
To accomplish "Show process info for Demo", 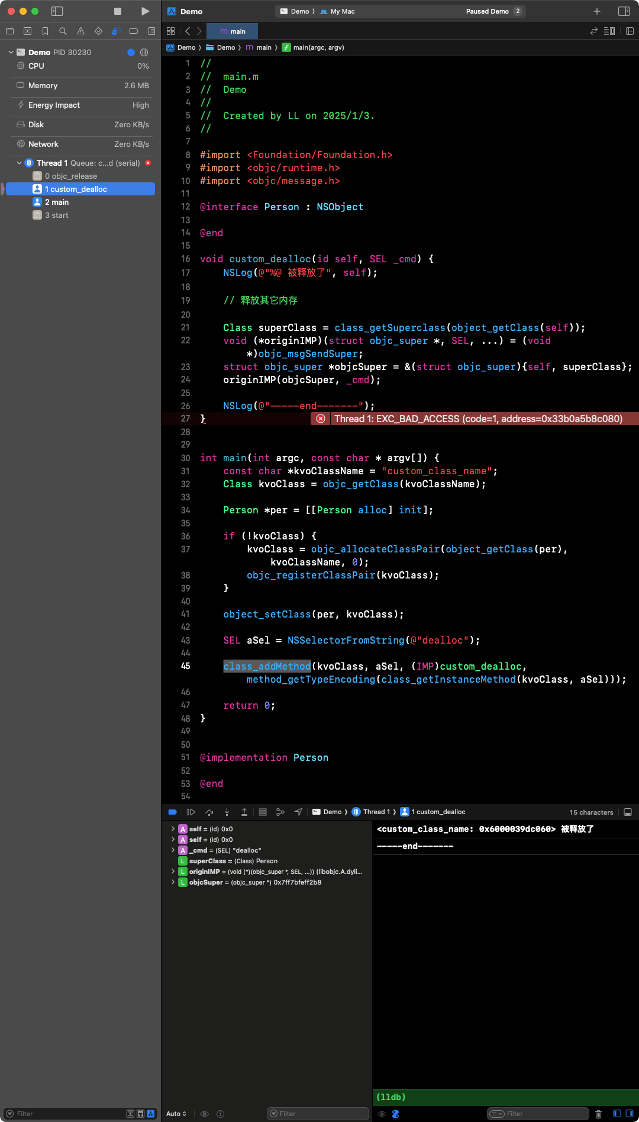I will (x=131, y=52).
